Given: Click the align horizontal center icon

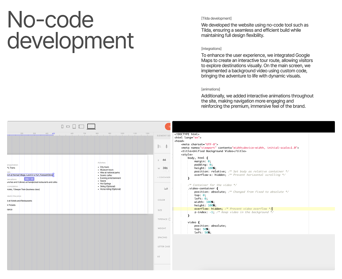Looking at the screenshot, I should pos(166,146).
